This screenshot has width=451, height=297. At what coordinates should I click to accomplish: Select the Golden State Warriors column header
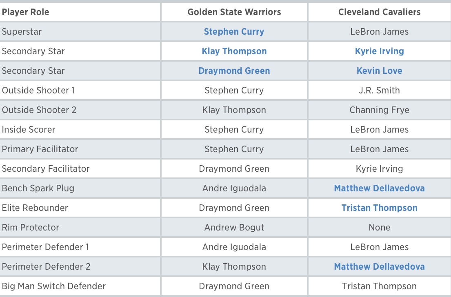pos(234,12)
